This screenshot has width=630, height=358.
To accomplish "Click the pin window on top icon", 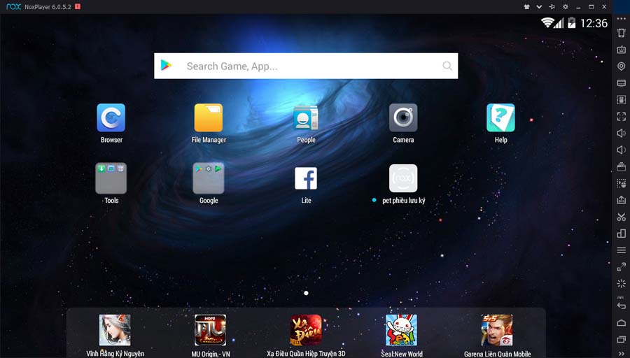I will [x=552, y=7].
